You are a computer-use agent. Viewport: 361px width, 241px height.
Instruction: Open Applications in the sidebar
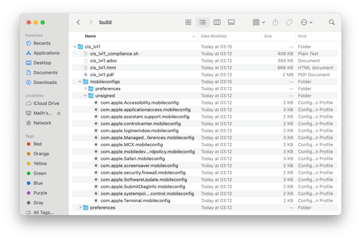(x=46, y=53)
